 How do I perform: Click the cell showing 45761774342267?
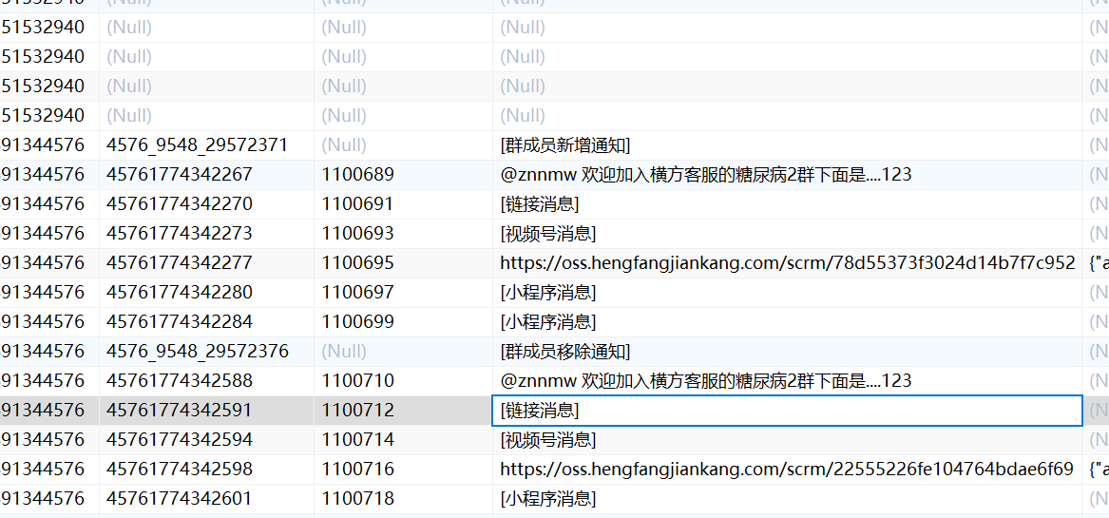click(x=180, y=175)
